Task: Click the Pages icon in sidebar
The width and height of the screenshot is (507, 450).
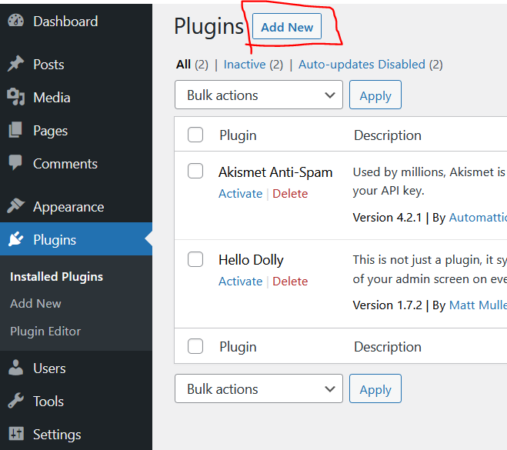Action: (x=15, y=131)
